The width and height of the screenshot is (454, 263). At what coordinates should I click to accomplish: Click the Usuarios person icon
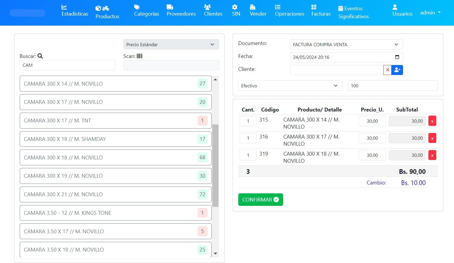pyautogui.click(x=395, y=7)
